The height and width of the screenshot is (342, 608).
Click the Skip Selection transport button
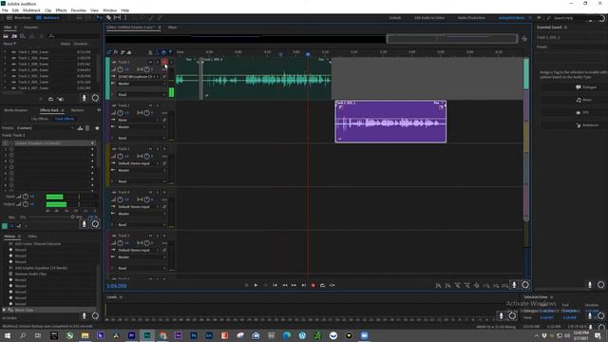click(332, 285)
